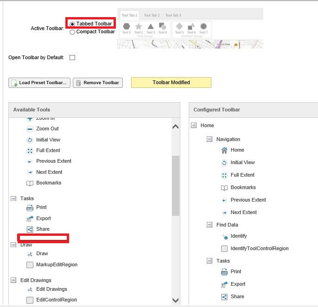Click Print icon in Configured Toolbar
Image resolution: width=318 pixels, height=307 pixels.
click(224, 272)
